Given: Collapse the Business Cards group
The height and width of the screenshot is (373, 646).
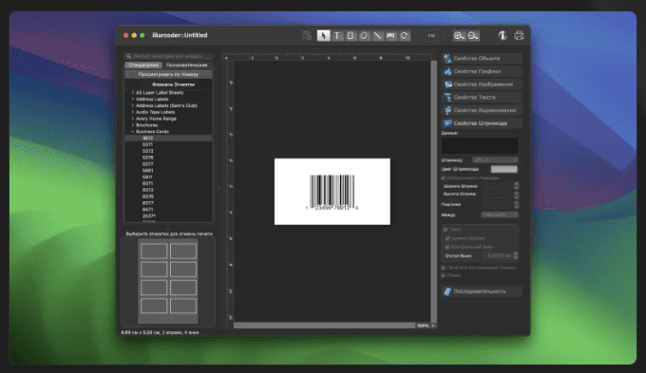Looking at the screenshot, I should (133, 132).
